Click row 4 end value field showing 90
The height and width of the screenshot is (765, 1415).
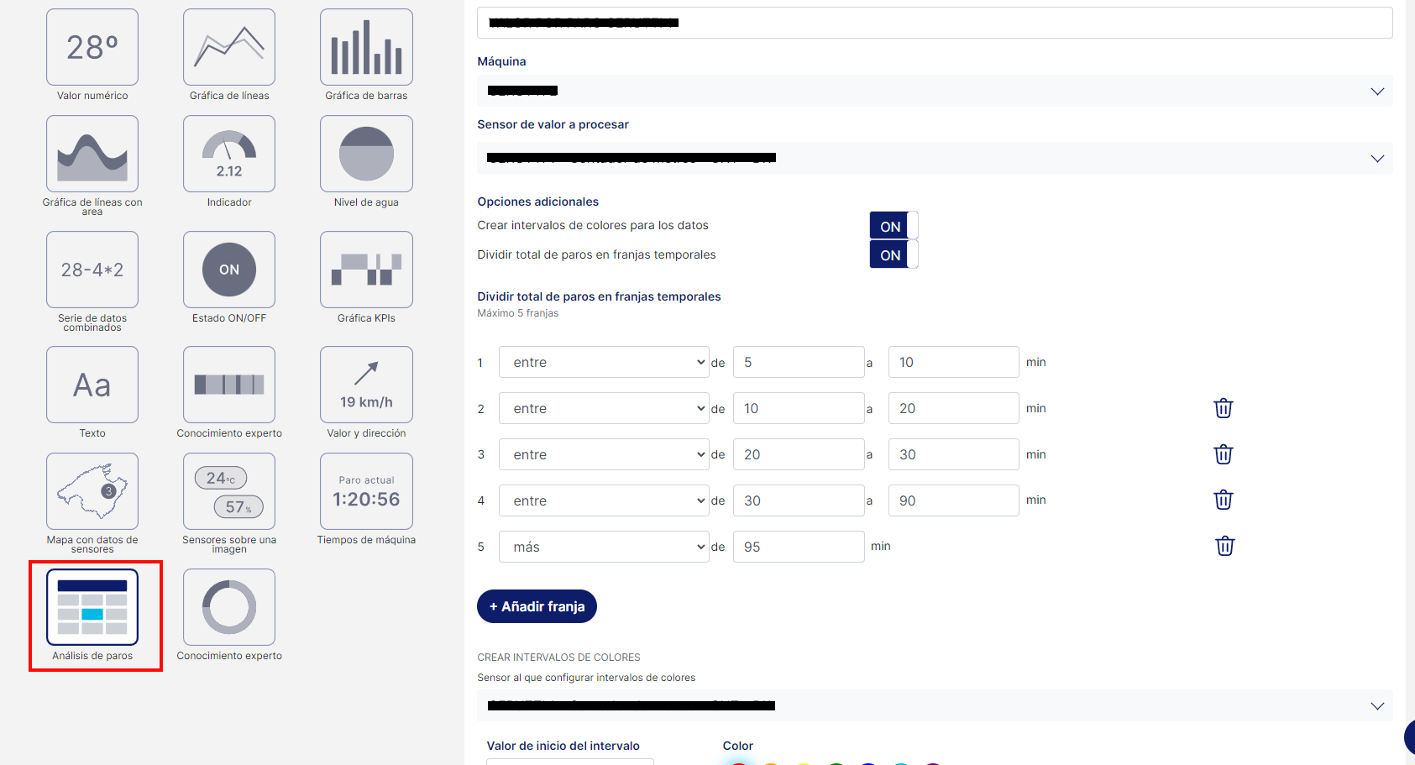click(953, 500)
